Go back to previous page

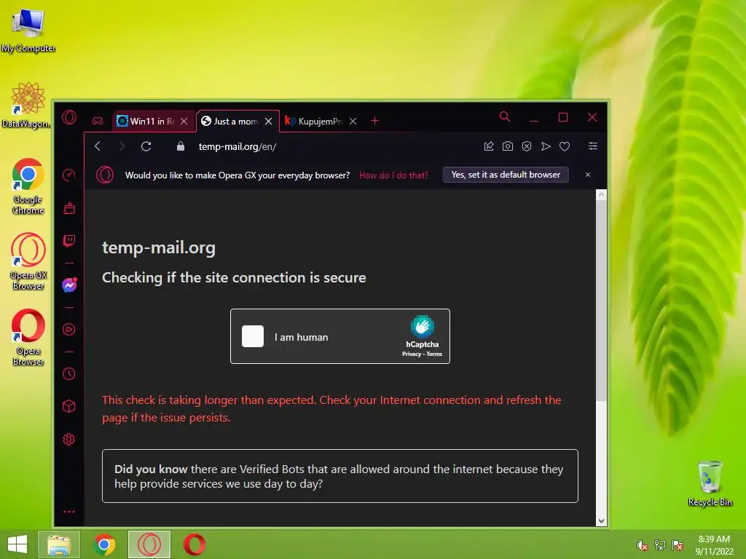point(98,146)
